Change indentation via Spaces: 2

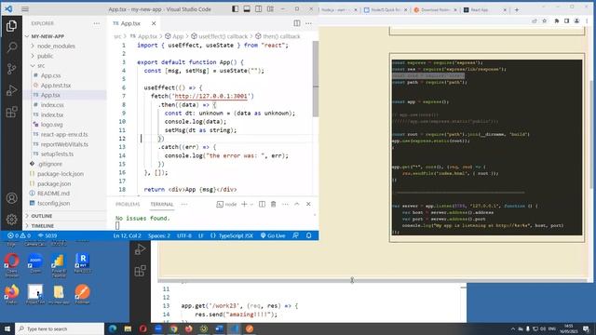click(159, 235)
